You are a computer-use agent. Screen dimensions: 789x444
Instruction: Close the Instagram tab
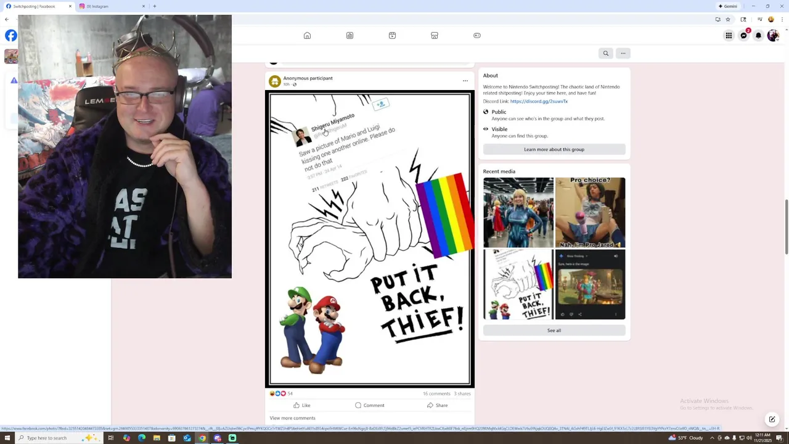144,6
